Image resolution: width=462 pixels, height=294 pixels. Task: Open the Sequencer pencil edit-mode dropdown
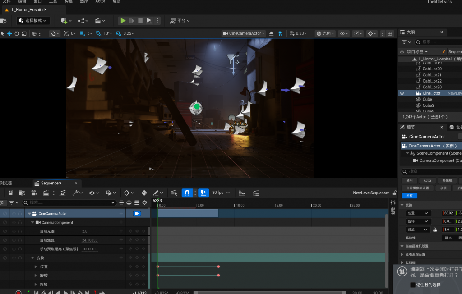click(x=158, y=193)
